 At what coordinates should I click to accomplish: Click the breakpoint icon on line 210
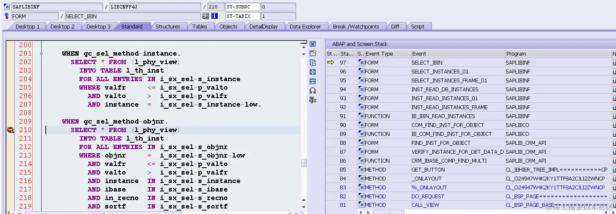(x=11, y=130)
